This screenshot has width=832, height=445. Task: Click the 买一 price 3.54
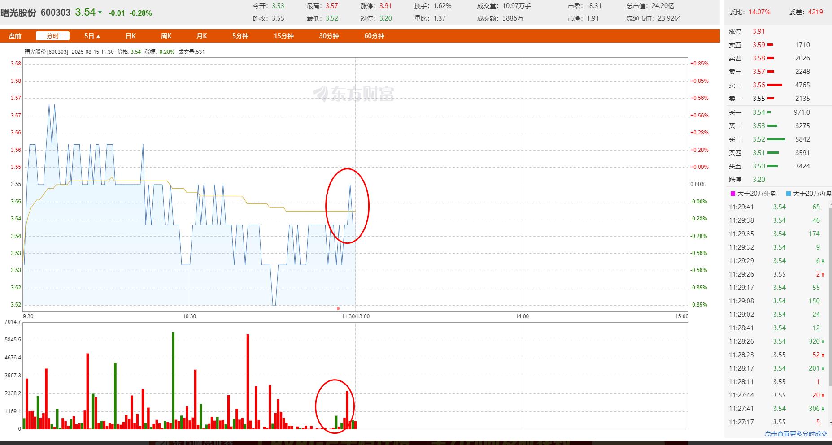759,112
